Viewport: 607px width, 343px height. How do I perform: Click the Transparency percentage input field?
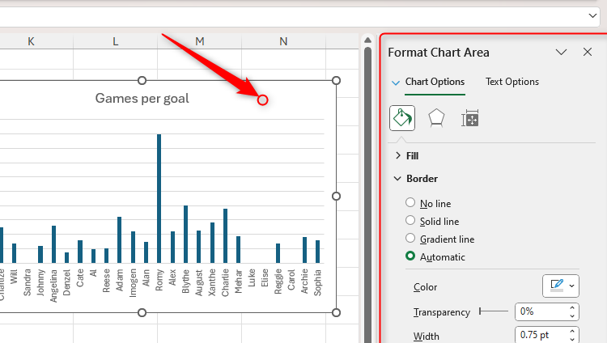click(x=541, y=311)
